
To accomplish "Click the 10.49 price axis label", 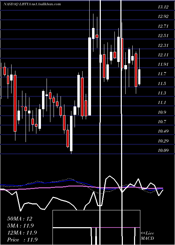I will point(163,131).
